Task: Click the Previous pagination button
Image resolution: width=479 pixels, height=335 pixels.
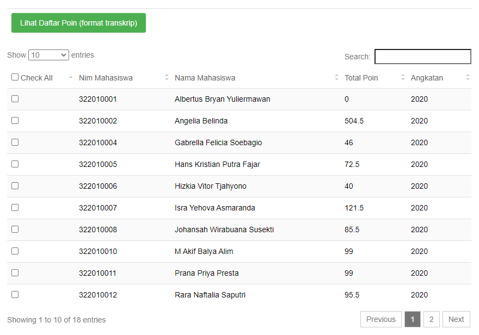Action: click(x=381, y=319)
